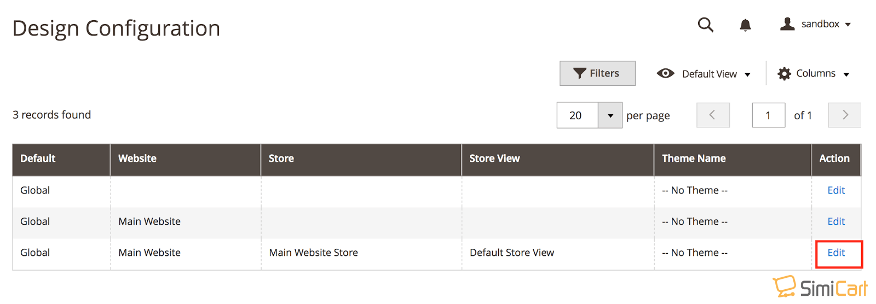Screen dimensions: 876x304
Task: Go to the next page arrow
Action: tap(844, 115)
